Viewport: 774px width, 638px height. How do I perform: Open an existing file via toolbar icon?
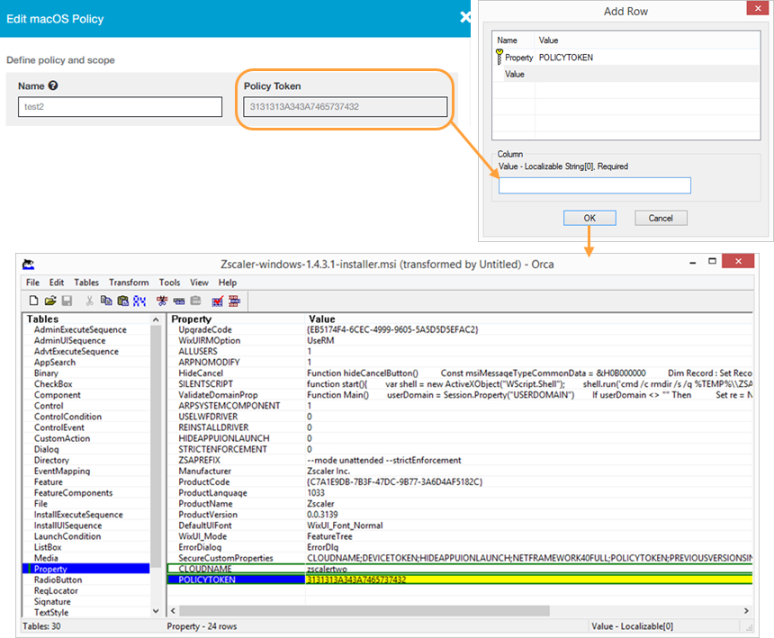(x=51, y=301)
